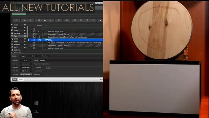Select the jenna (short)-QuickTime ProRes with Alpha.mov cue
209x118 pixels.
68,37
